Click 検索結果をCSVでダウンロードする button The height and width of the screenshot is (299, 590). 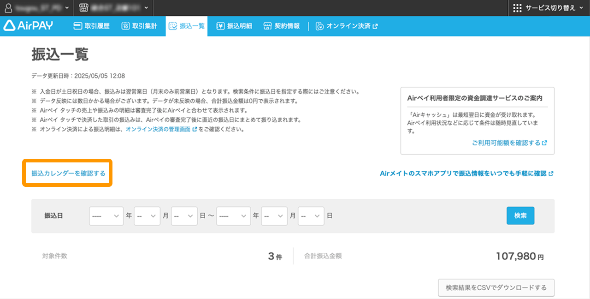pyautogui.click(x=496, y=287)
